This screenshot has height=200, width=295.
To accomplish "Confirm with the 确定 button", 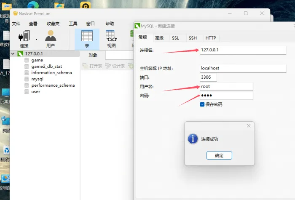I will click(219, 155).
